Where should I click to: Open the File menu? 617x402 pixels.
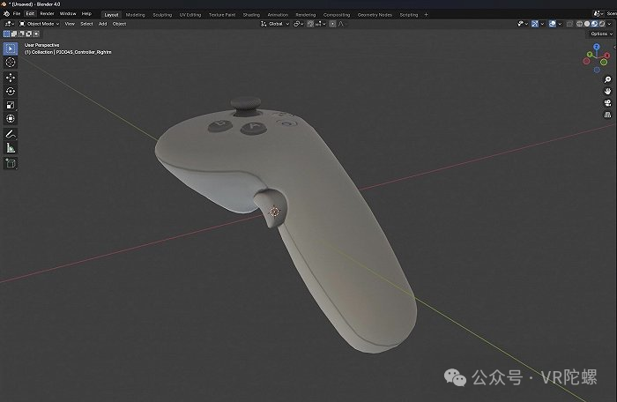pyautogui.click(x=17, y=14)
